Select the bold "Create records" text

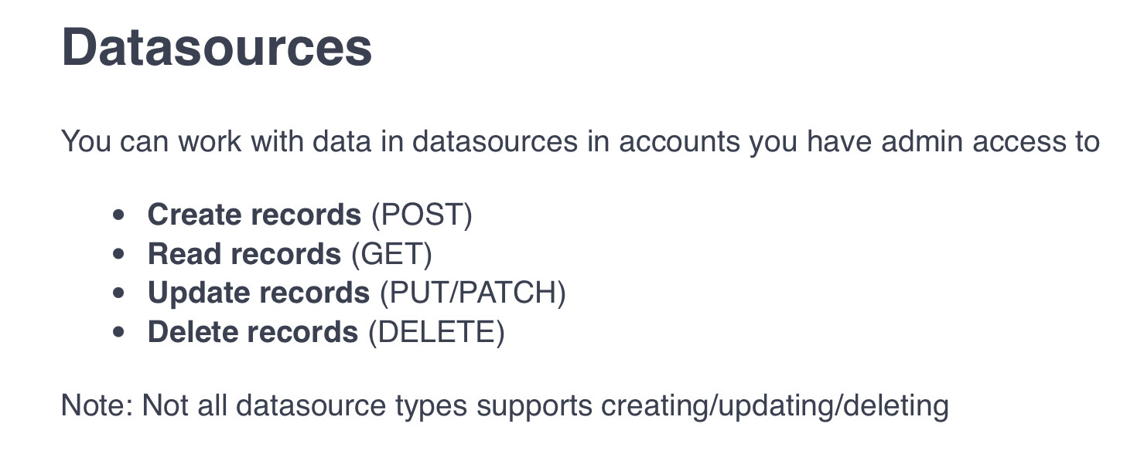(x=254, y=215)
